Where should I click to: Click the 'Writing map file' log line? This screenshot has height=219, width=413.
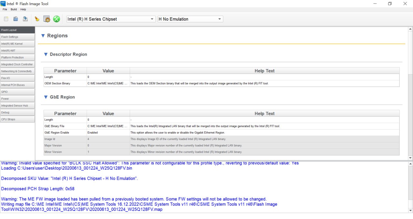click(x=139, y=207)
